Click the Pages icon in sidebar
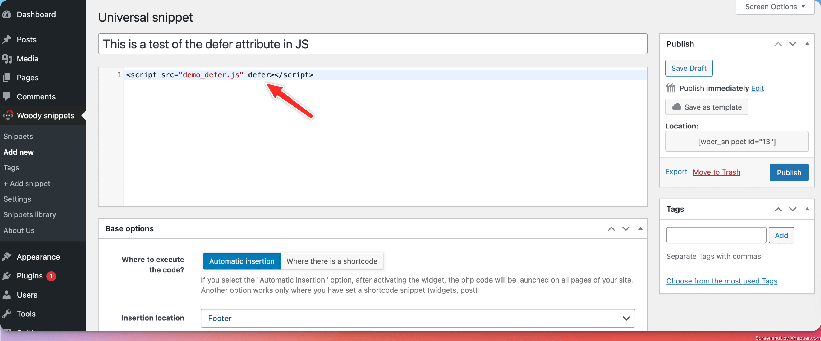The height and width of the screenshot is (341, 821). click(x=7, y=77)
